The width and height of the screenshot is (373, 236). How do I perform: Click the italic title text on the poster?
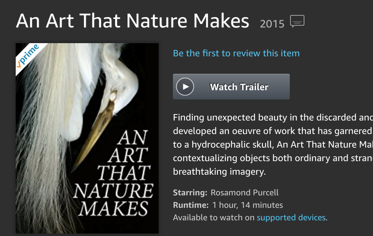114,173
